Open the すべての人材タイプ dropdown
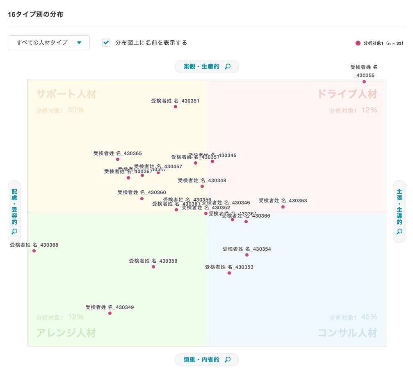 click(49, 43)
